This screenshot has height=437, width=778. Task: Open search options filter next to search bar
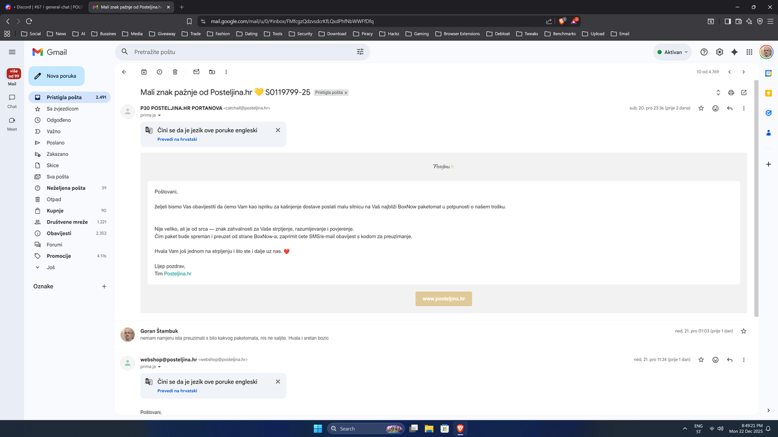[x=360, y=52]
